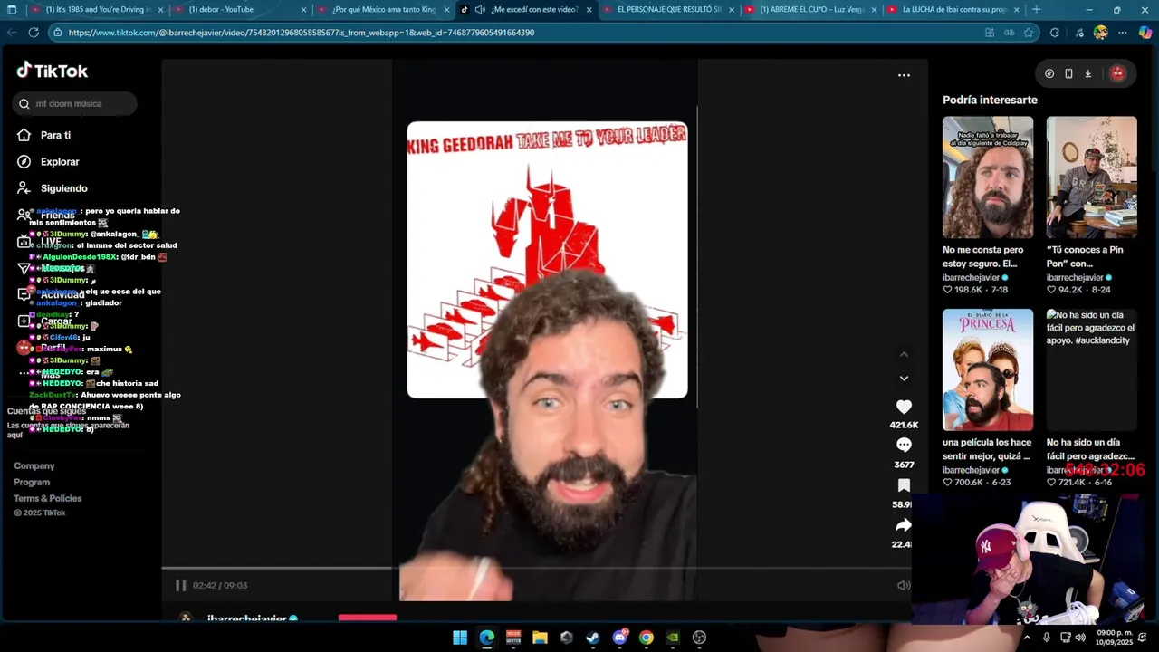Go to previous video up chevron
1159x652 pixels.
click(904, 354)
